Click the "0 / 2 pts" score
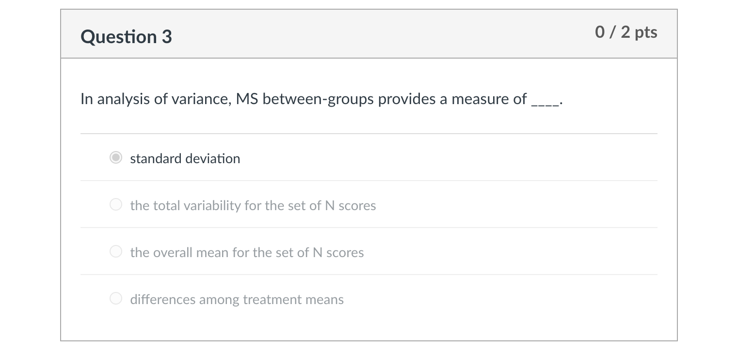738x352 pixels. [x=626, y=32]
